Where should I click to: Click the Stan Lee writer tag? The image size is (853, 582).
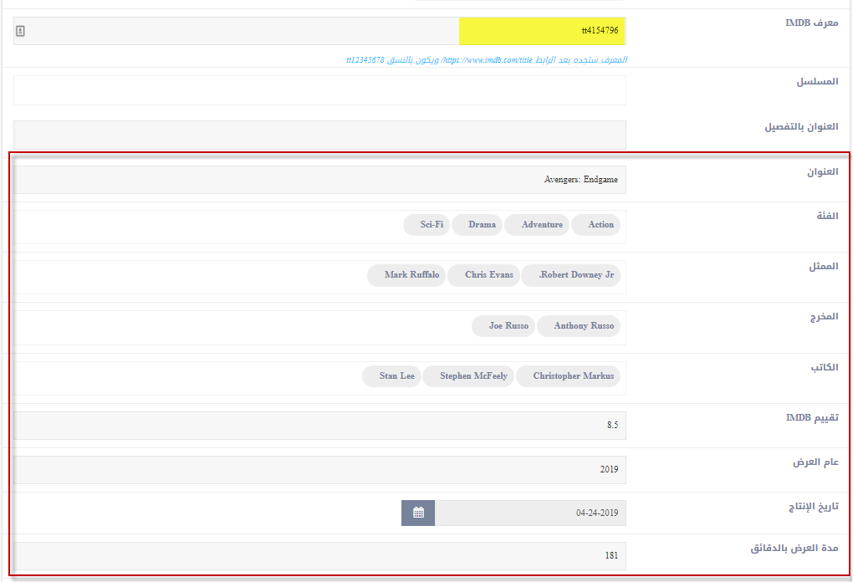pos(391,375)
